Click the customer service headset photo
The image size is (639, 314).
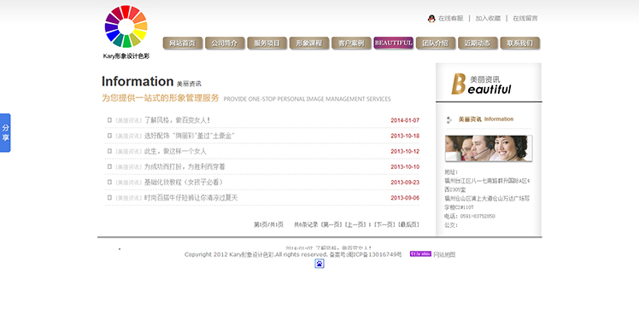tap(488, 148)
